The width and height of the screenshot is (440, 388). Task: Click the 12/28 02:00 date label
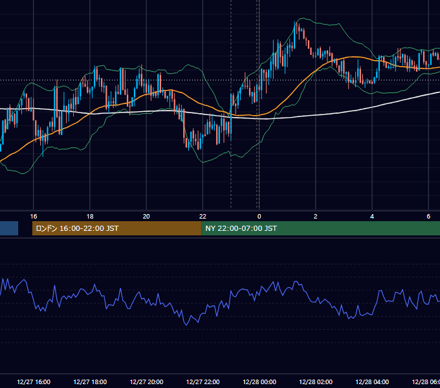[x=316, y=382]
